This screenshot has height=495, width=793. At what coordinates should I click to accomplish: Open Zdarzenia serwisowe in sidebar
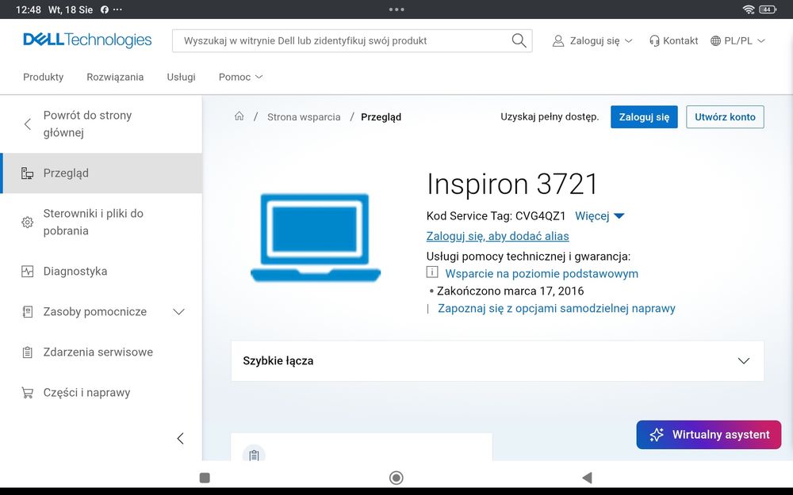pos(102,352)
